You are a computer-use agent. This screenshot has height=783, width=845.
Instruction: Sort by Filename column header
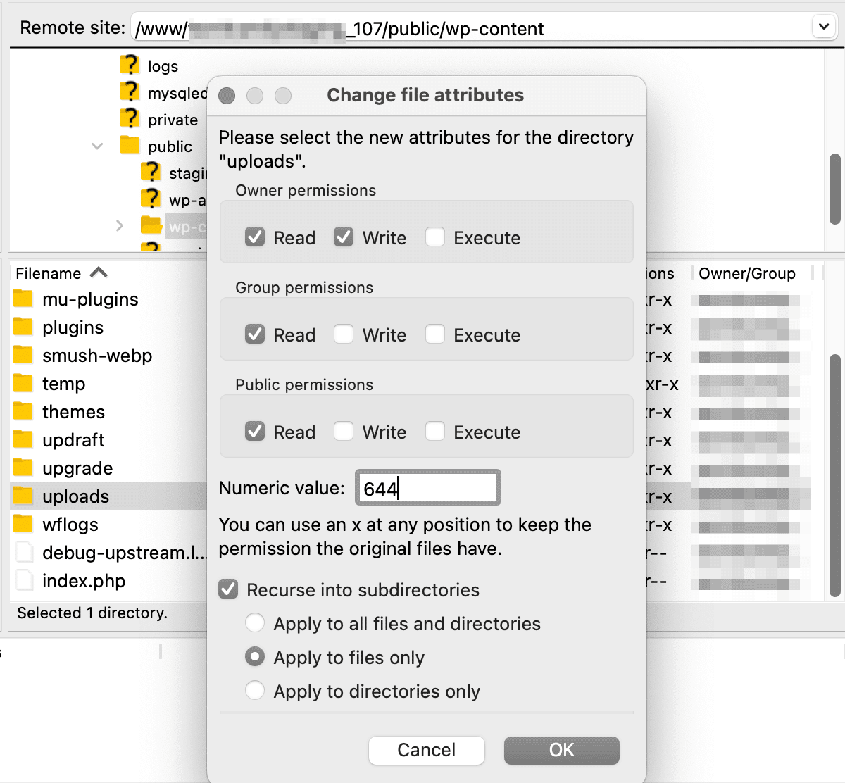click(49, 273)
